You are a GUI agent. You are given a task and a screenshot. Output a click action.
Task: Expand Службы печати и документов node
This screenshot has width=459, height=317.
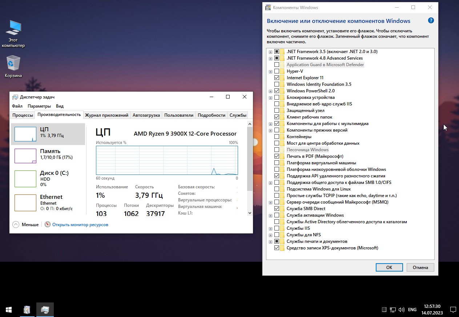[x=270, y=241]
